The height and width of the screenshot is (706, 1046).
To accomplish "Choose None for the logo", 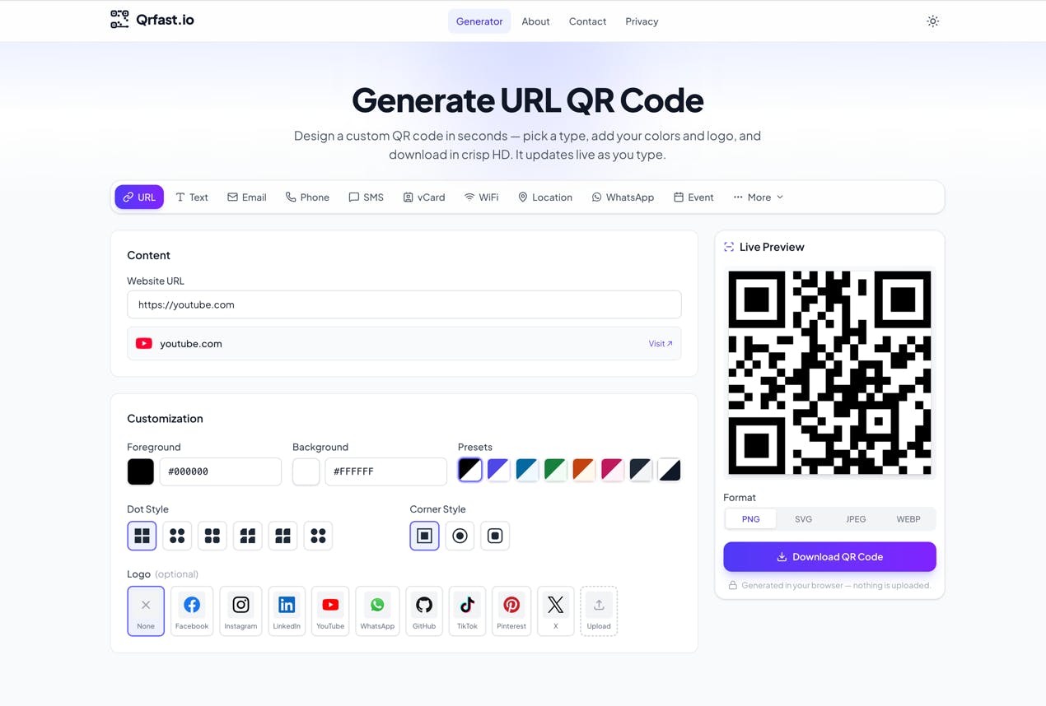I will click(146, 611).
